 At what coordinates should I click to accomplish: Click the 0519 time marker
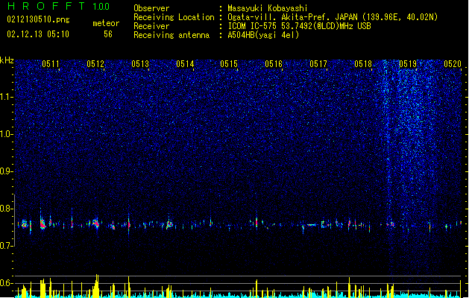(x=408, y=64)
